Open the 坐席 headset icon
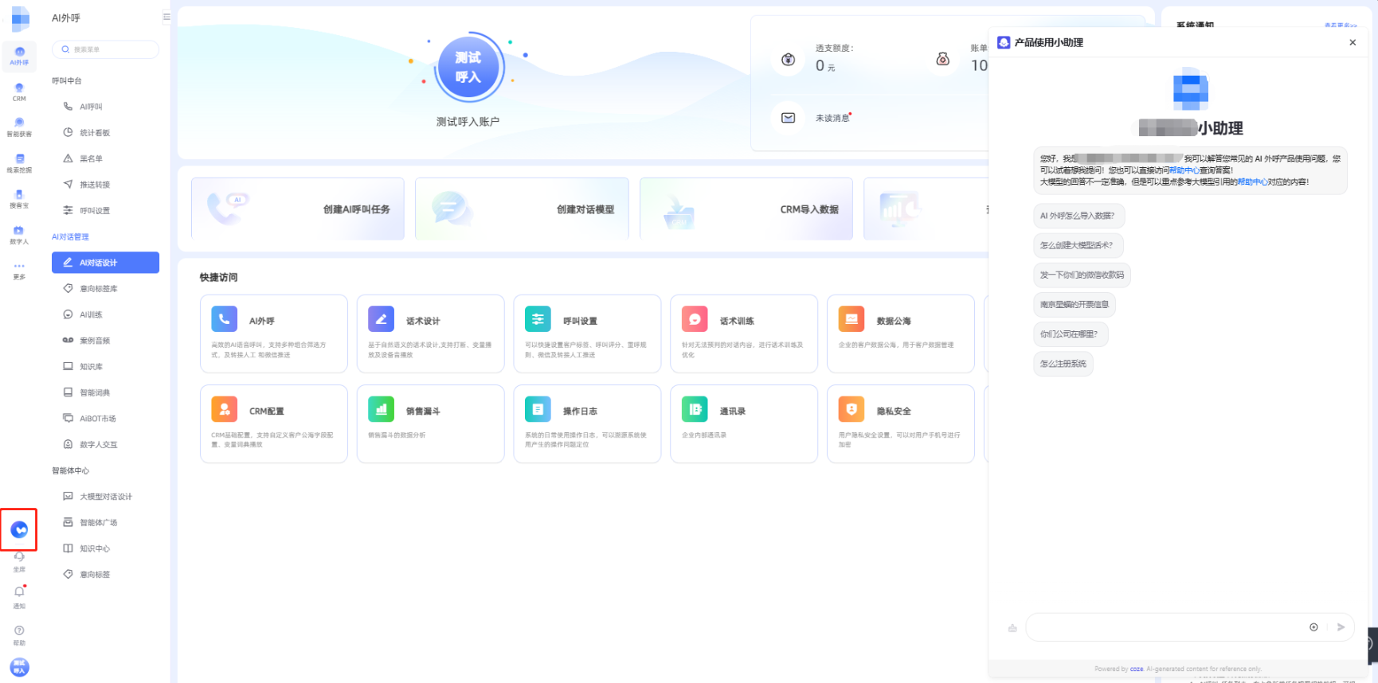Screen dimensions: 1378x683 point(19,558)
